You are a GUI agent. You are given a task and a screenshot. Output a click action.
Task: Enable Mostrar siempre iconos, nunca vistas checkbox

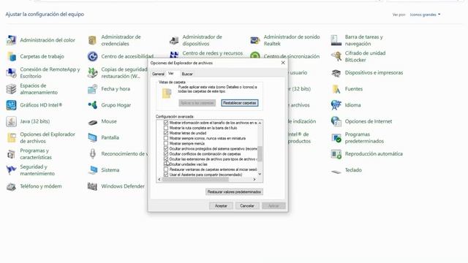[x=166, y=138]
